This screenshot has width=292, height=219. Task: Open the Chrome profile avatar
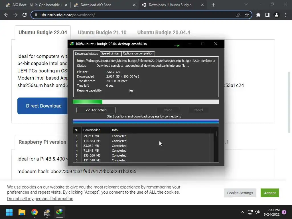(277, 15)
